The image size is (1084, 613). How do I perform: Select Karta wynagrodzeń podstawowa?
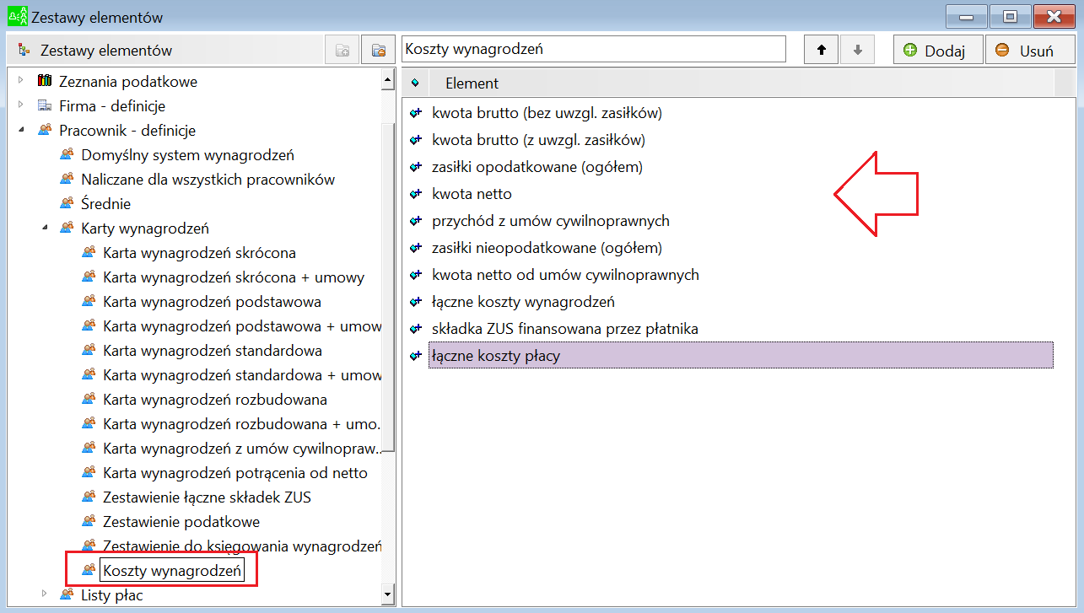[212, 302]
